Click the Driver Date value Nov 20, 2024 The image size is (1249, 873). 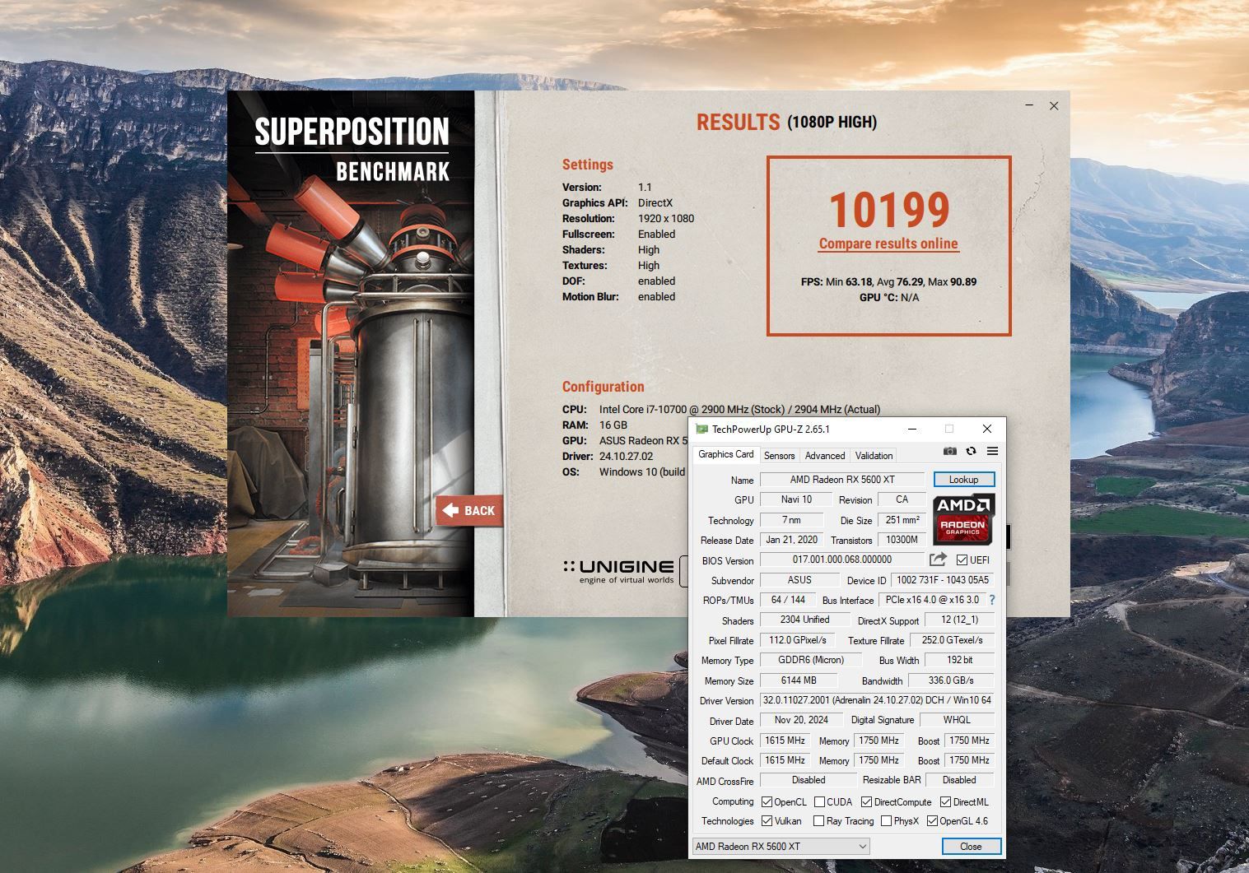[x=801, y=720]
